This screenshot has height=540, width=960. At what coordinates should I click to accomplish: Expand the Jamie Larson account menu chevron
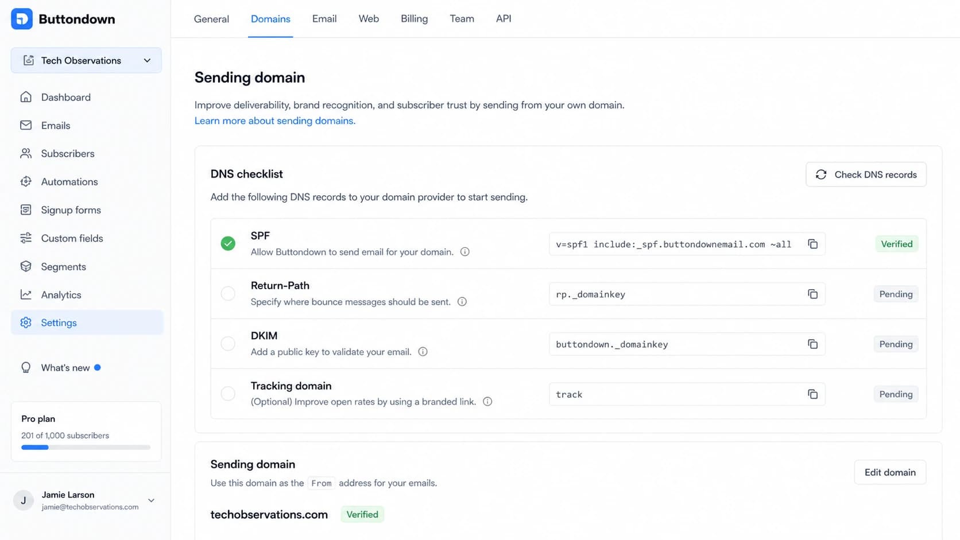(x=152, y=500)
